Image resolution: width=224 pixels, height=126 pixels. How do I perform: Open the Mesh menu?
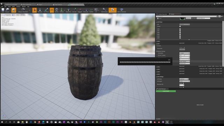point(13,7)
